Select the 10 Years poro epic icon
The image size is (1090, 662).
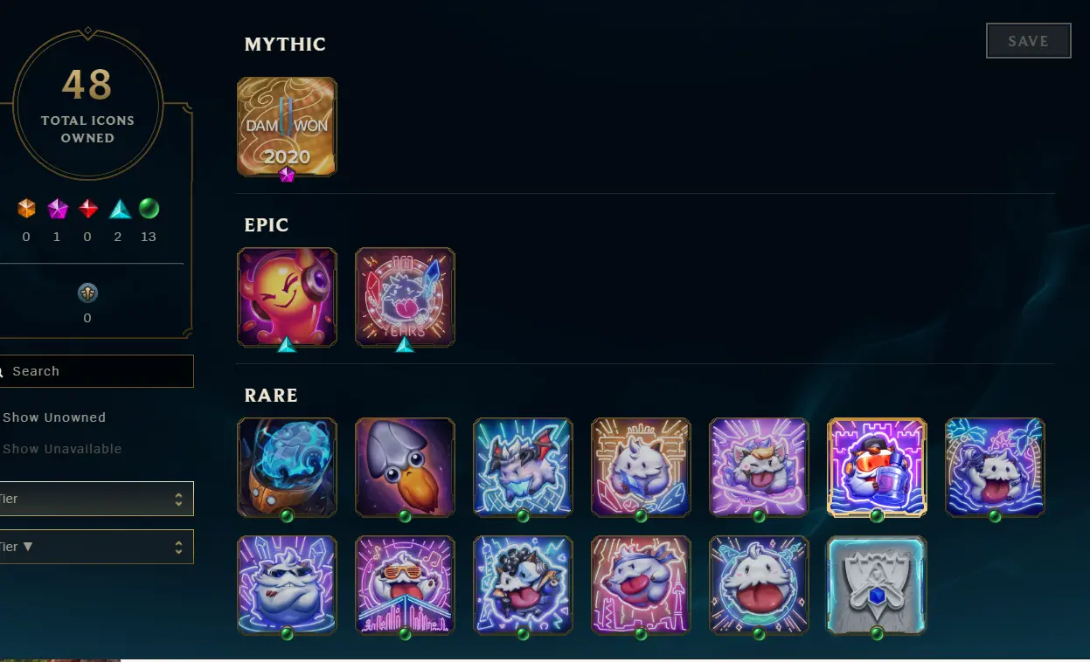405,297
